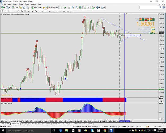This screenshot has height=133, width=166.
Task: Select the Arrows objects tool
Action: click(x=36, y=11)
